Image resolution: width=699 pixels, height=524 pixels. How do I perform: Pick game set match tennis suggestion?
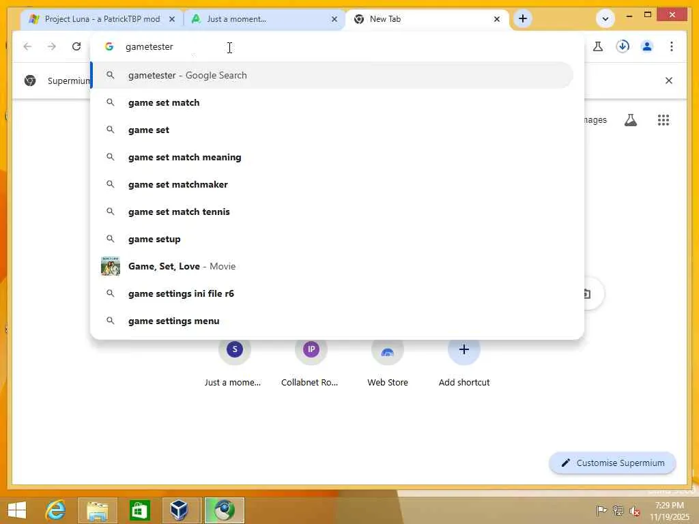[x=332, y=212]
